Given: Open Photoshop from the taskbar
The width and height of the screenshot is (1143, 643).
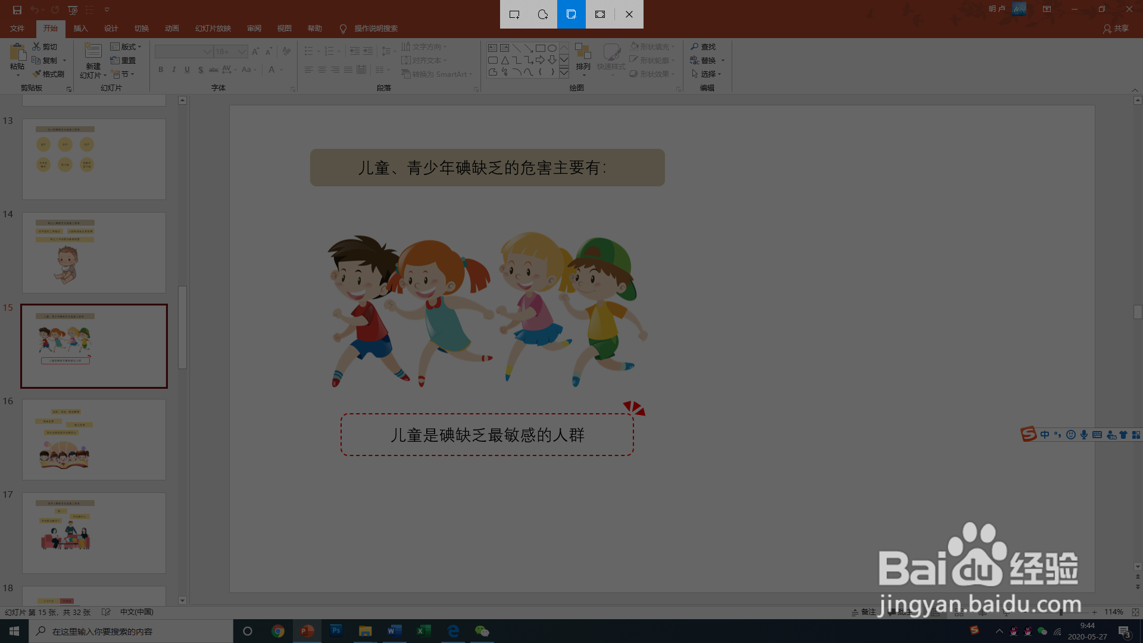Looking at the screenshot, I should pos(336,630).
